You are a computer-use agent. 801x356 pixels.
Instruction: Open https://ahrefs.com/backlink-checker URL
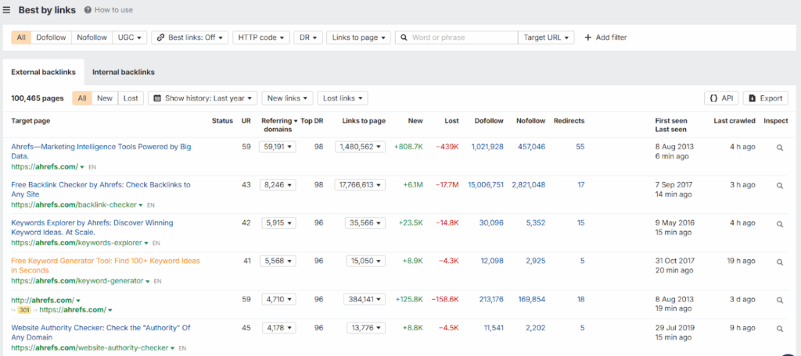point(74,205)
